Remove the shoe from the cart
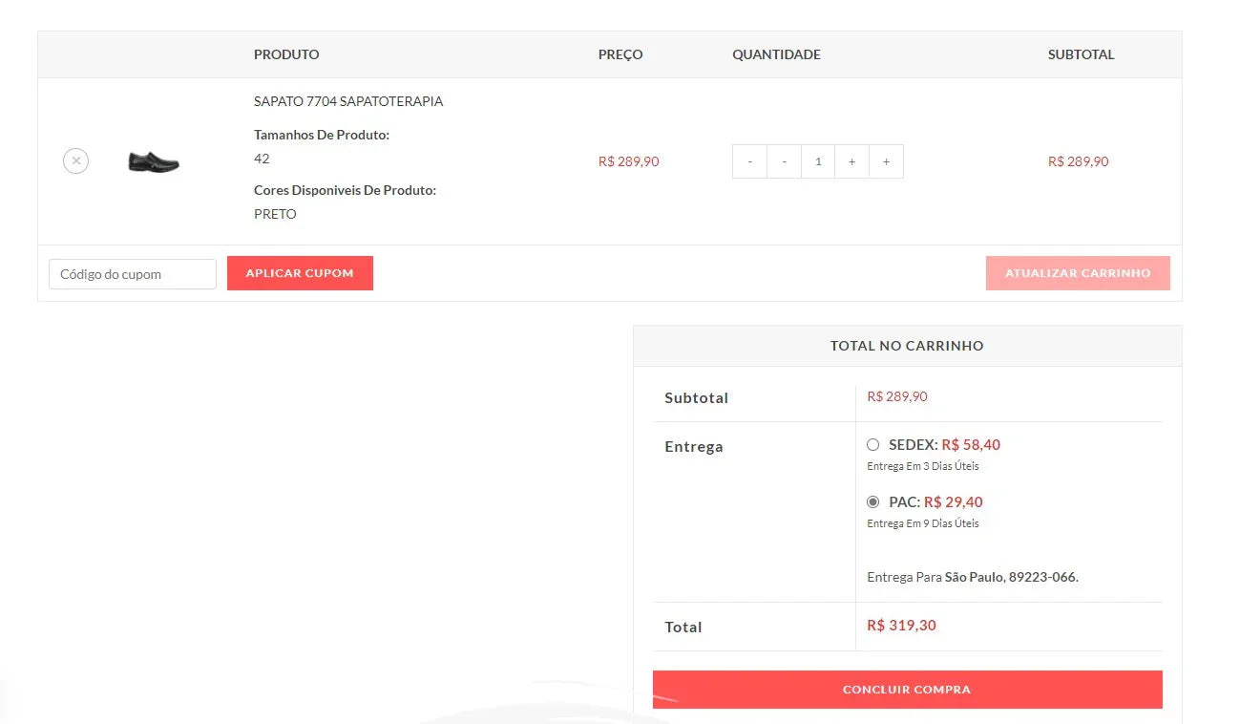Screen dimensions: 1240x724 tap(76, 161)
